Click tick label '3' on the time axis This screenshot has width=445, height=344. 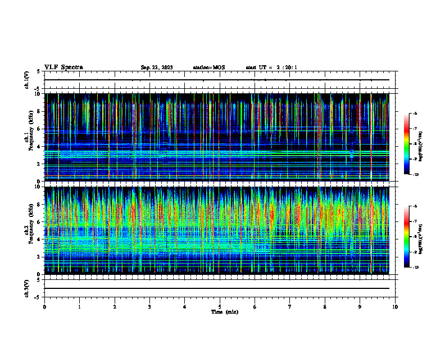[149, 307]
